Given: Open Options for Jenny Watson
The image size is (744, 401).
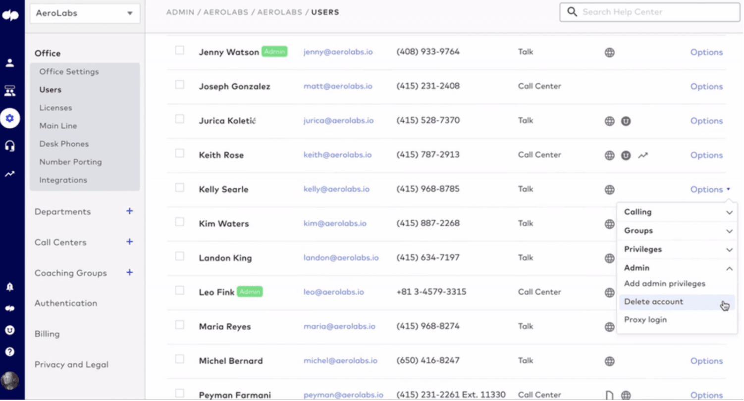Looking at the screenshot, I should pyautogui.click(x=707, y=52).
